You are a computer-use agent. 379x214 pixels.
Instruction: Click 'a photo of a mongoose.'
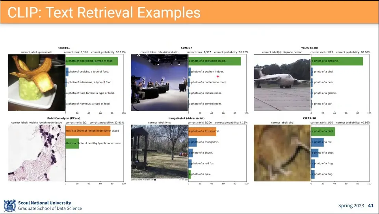tap(204, 142)
